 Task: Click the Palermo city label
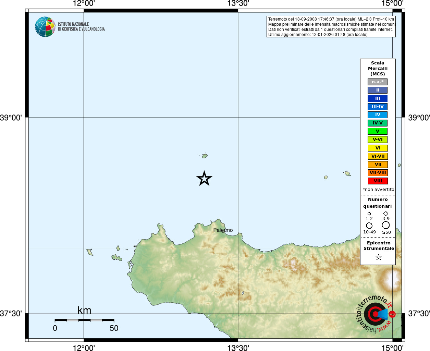click(x=223, y=230)
